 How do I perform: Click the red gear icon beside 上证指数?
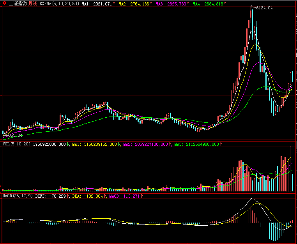click(5, 4)
